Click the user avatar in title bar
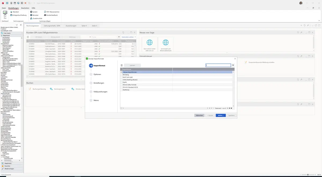 click(x=301, y=3)
